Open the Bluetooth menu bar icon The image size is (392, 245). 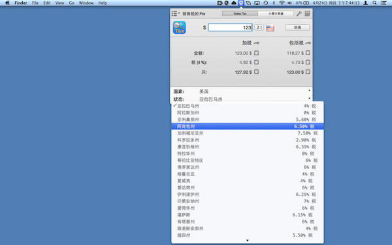[x=274, y=3]
